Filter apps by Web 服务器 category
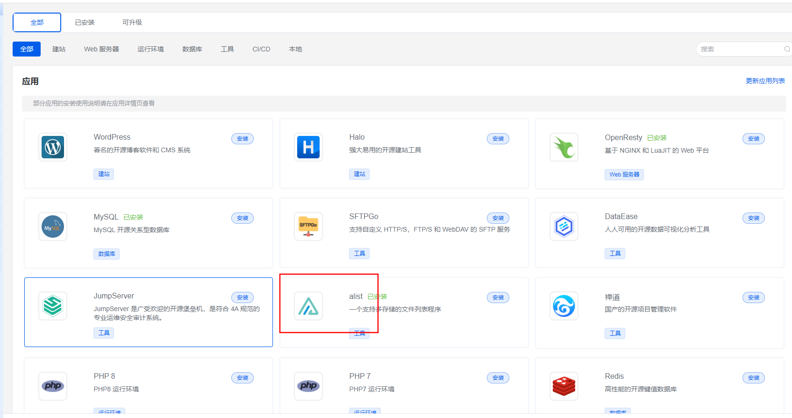Screen dimensions: 792x418 point(101,49)
